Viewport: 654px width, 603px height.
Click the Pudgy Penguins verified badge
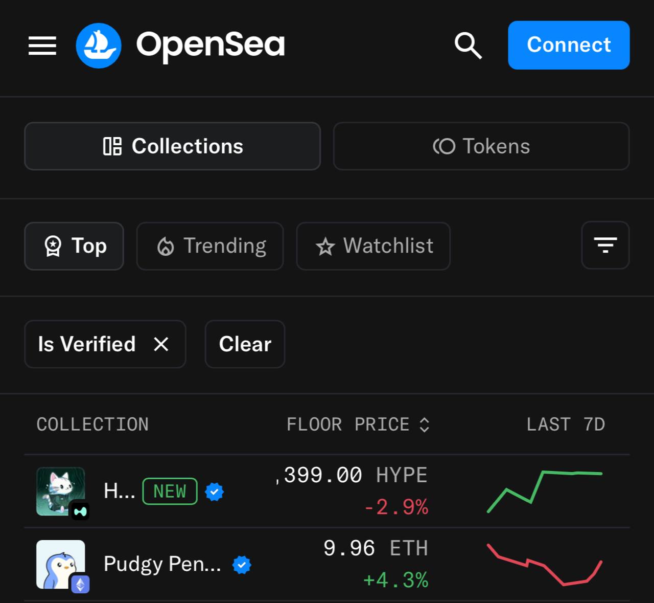[242, 565]
